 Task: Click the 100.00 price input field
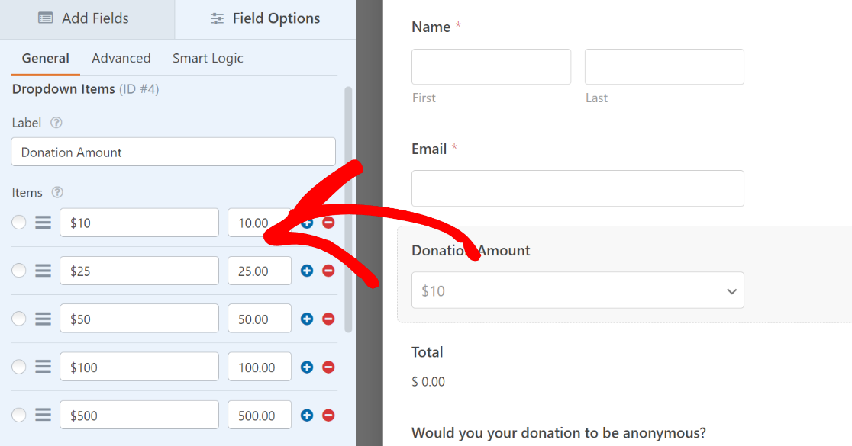[x=259, y=367]
